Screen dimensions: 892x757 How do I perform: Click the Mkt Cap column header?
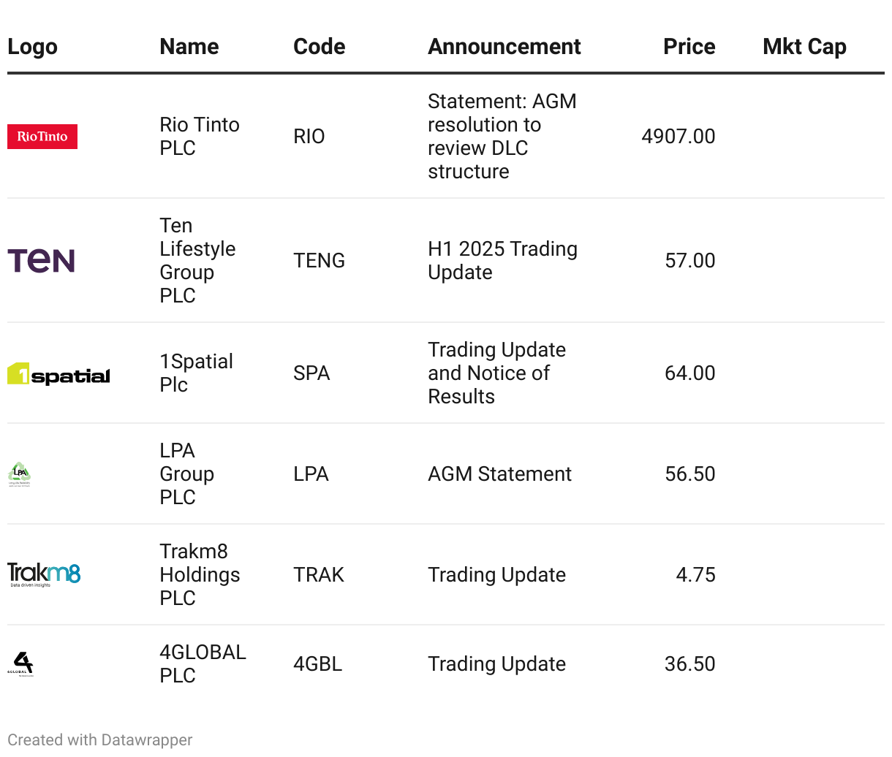pos(804,47)
